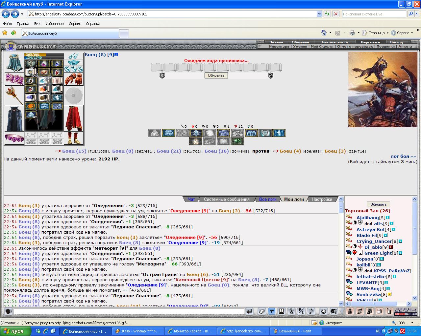This screenshot has height=336, width=421.
Task: Open the address bar URL dropdown
Action: (319, 14)
